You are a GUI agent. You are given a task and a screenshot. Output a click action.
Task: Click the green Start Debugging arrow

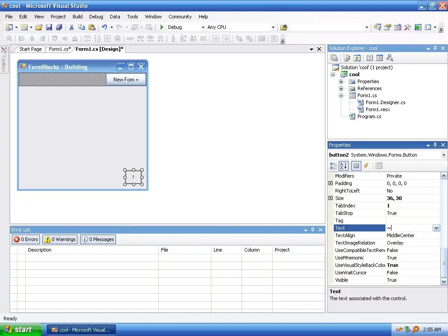(162, 27)
